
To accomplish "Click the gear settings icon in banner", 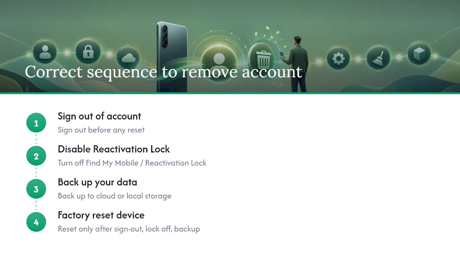I will [x=338, y=58].
